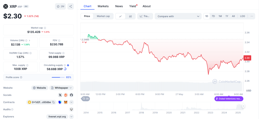The width and height of the screenshot is (259, 119).
Task: Open the Compare with dropdown
Action: coord(178,16)
